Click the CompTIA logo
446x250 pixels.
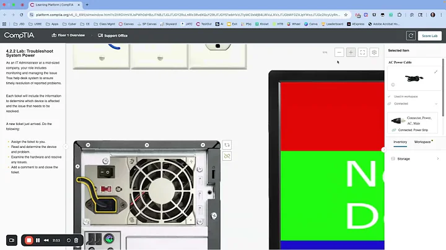click(19, 35)
